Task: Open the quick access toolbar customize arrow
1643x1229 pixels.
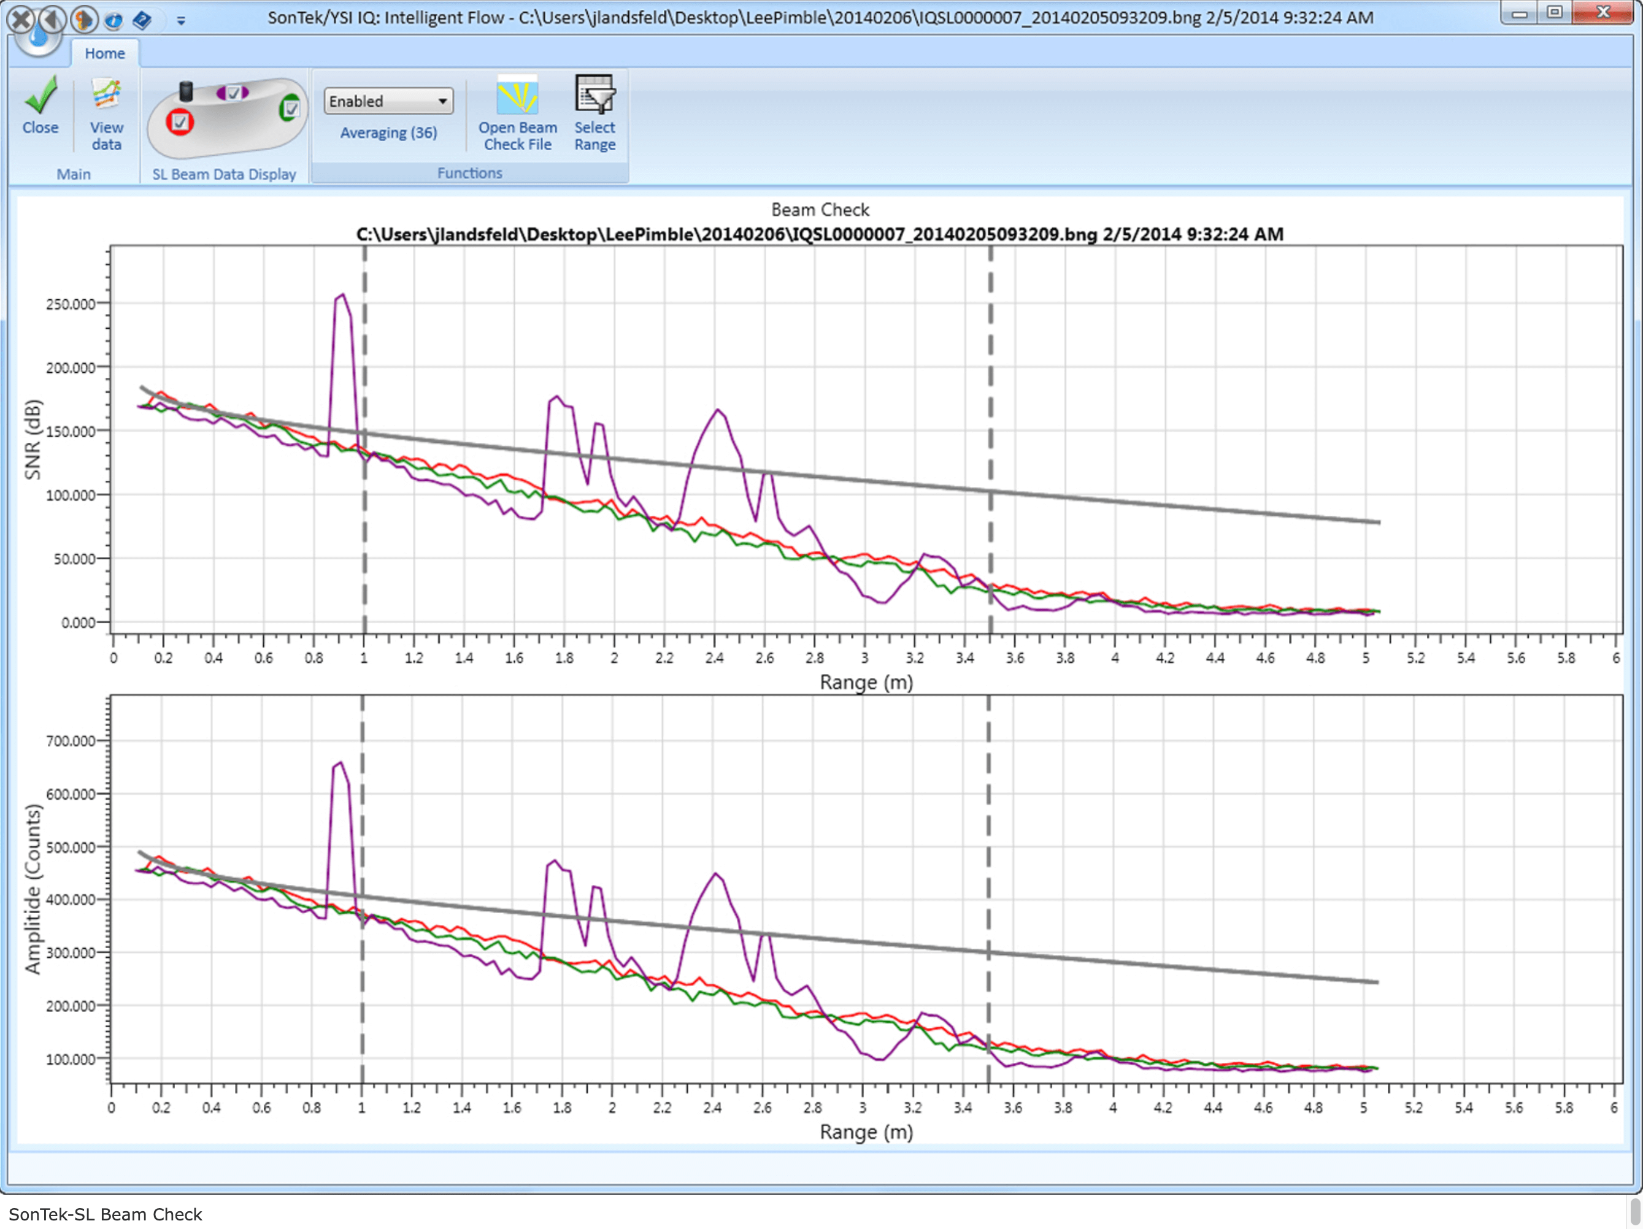Action: click(181, 21)
